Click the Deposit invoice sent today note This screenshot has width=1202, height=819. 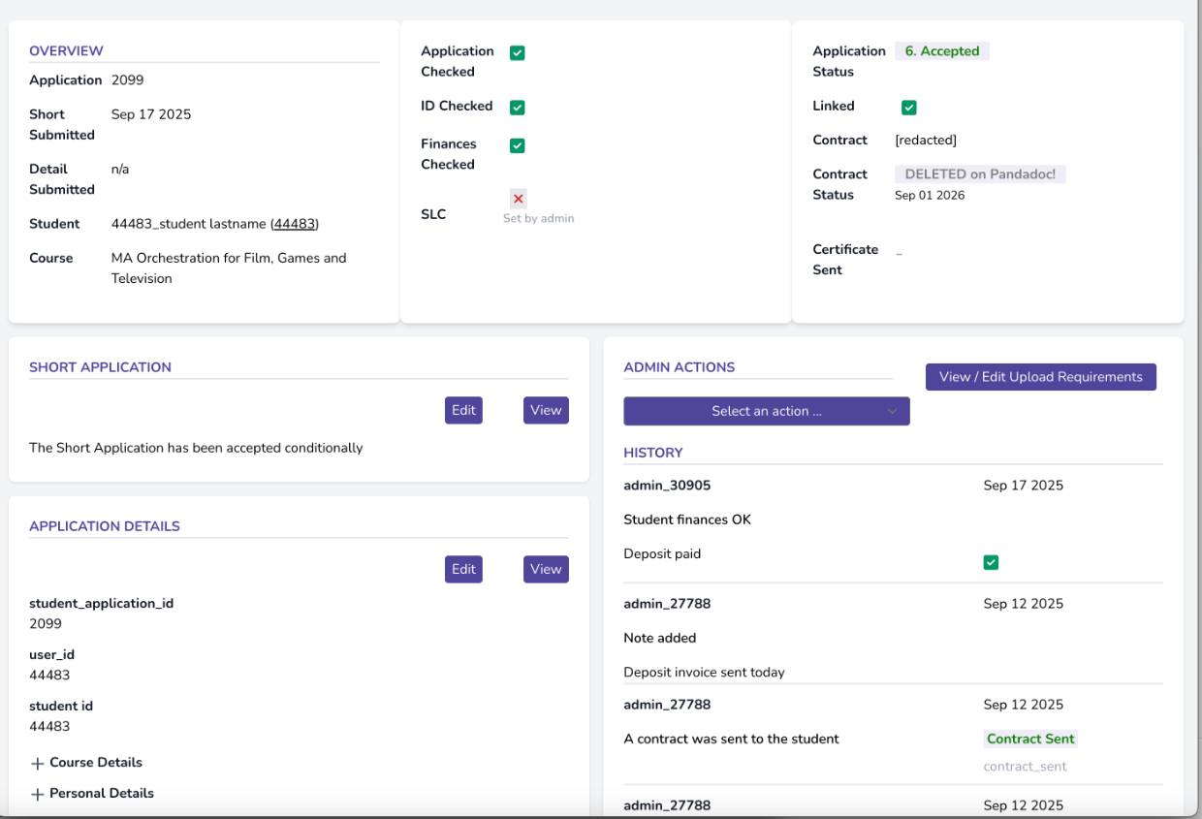tap(704, 673)
